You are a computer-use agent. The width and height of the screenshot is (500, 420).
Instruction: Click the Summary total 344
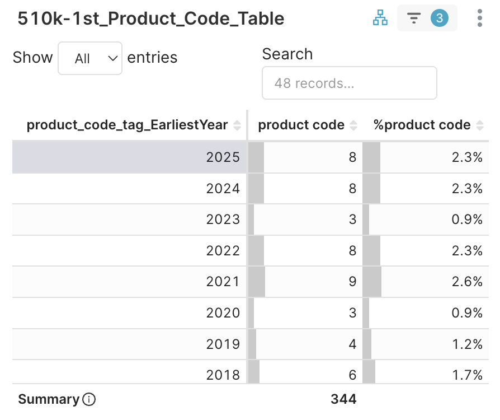tap(343, 399)
